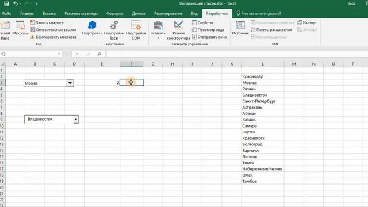Click Пакеты расширения
Screen dimensions: 368x207
pos(271,30)
